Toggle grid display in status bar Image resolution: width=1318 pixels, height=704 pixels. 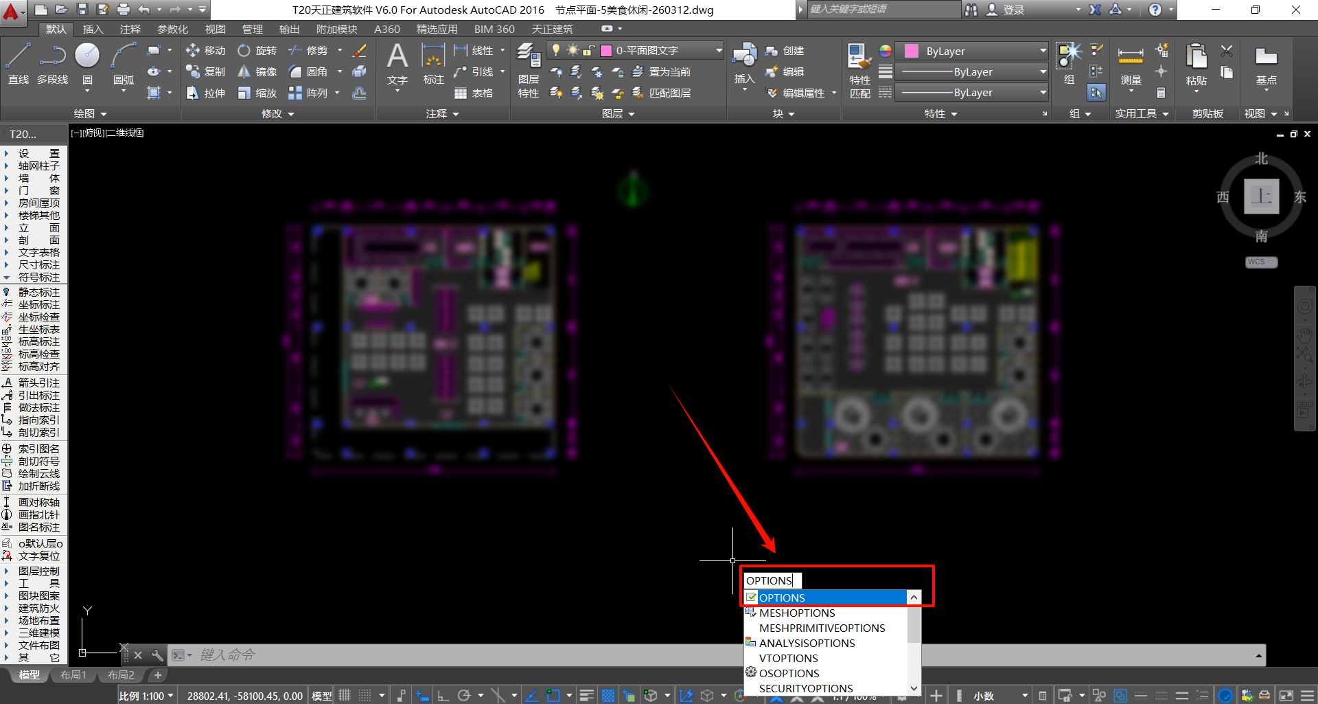pos(345,696)
